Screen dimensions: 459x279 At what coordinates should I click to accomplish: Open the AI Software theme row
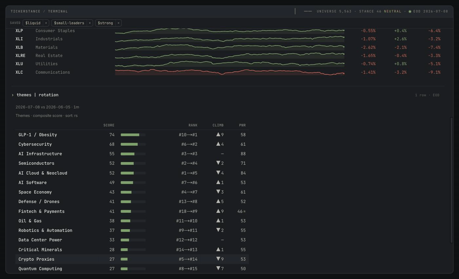[132, 182]
